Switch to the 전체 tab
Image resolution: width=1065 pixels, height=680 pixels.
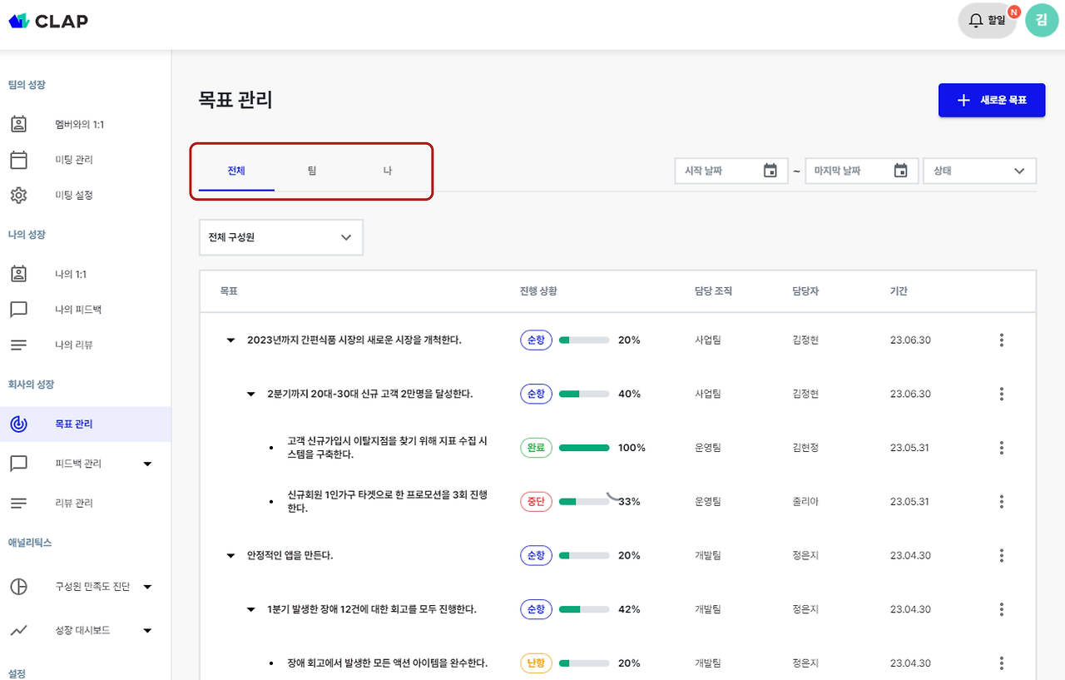236,171
